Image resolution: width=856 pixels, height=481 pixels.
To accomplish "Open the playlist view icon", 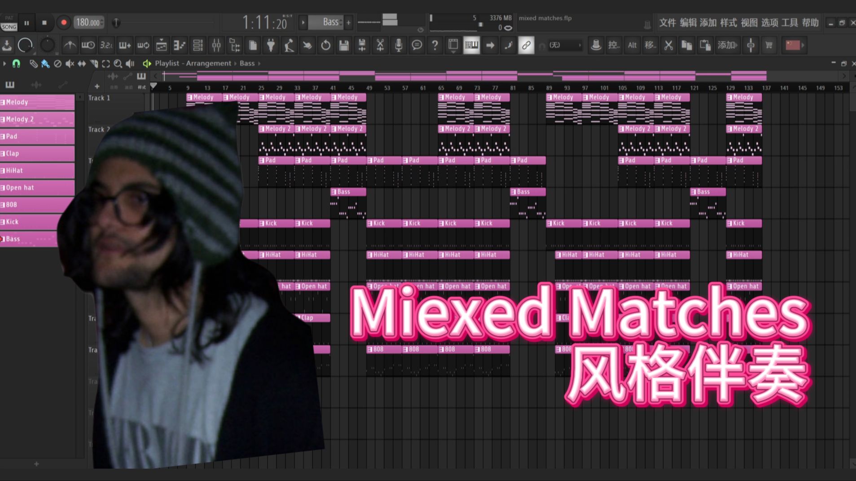I will pyautogui.click(x=162, y=45).
